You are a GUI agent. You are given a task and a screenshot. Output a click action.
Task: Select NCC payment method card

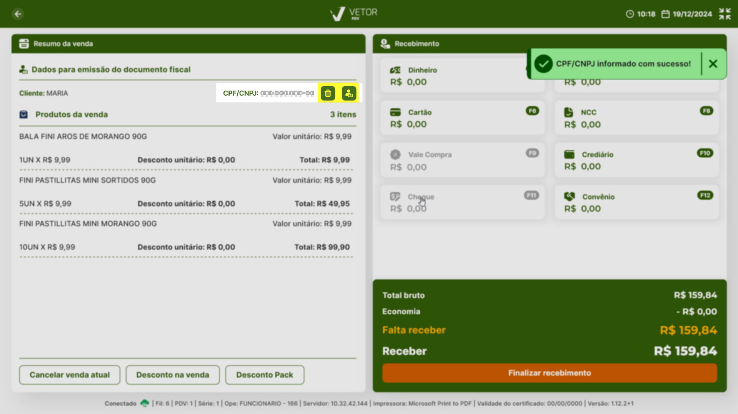pyautogui.click(x=636, y=118)
